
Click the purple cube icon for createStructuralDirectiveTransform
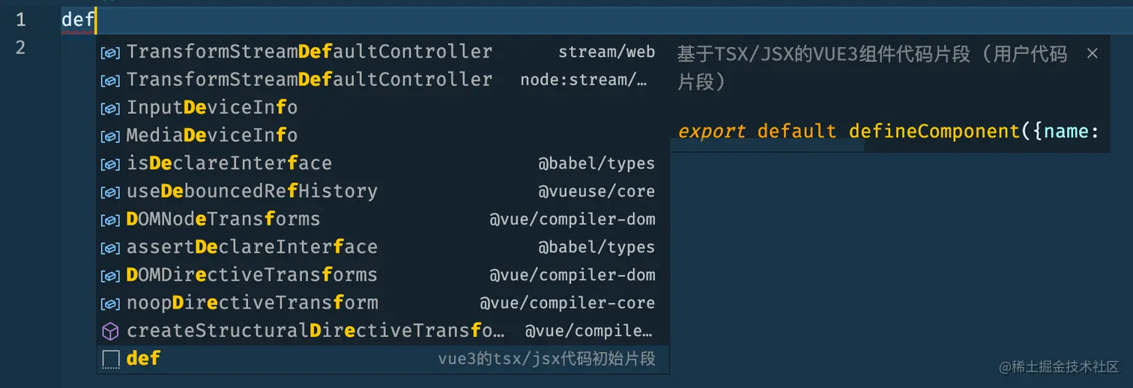(x=110, y=331)
